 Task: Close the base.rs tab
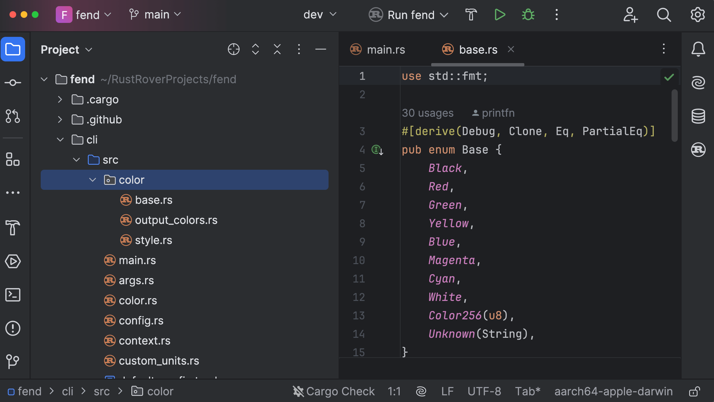pyautogui.click(x=511, y=49)
